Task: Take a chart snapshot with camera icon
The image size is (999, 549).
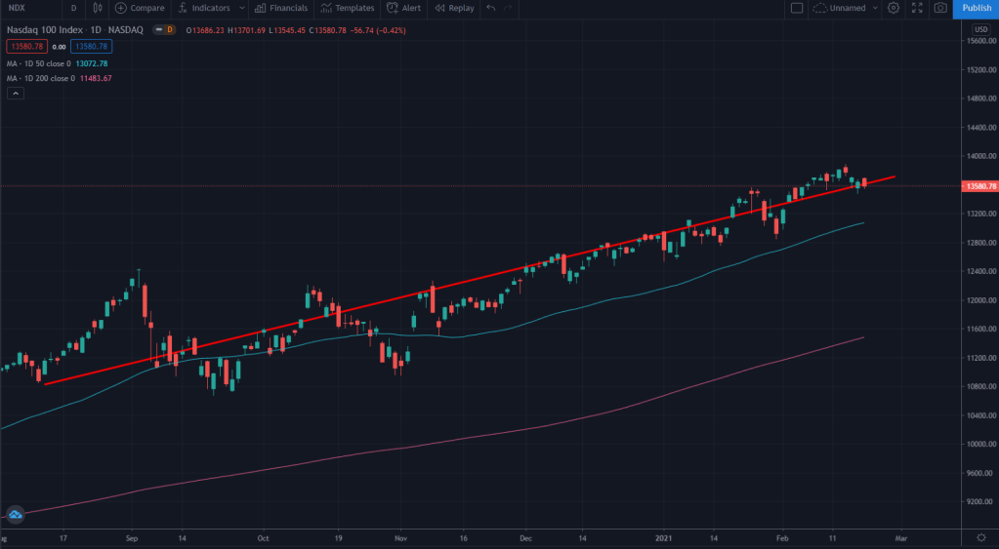Action: 939,8
